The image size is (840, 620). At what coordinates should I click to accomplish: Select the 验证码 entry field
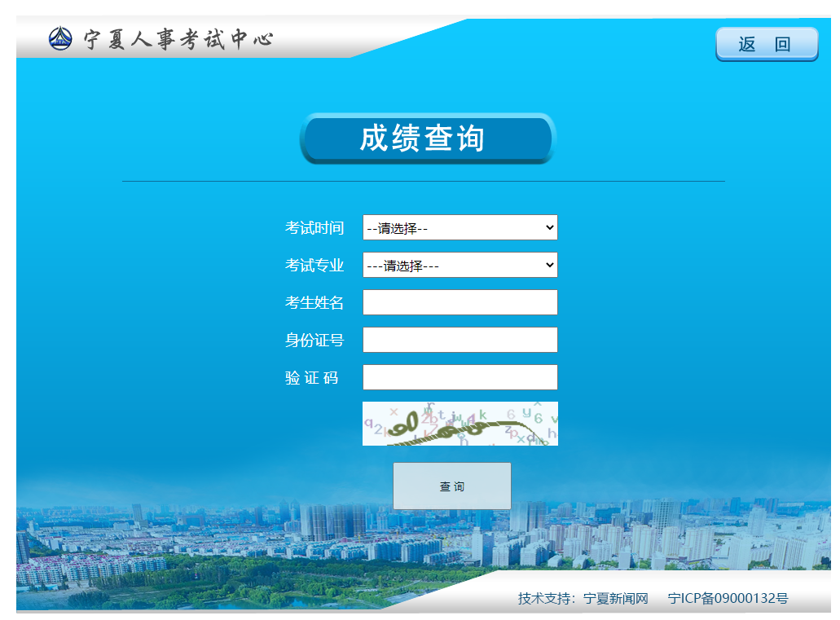tap(460, 378)
